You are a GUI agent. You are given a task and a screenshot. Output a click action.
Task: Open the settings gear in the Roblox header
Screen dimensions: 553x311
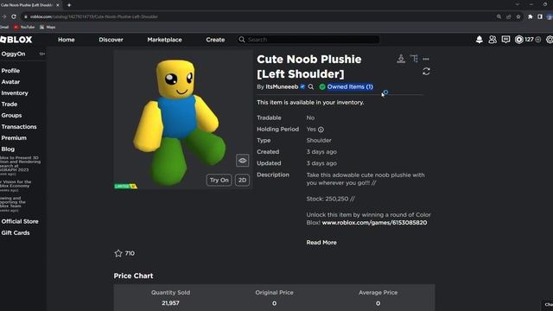coord(550,40)
